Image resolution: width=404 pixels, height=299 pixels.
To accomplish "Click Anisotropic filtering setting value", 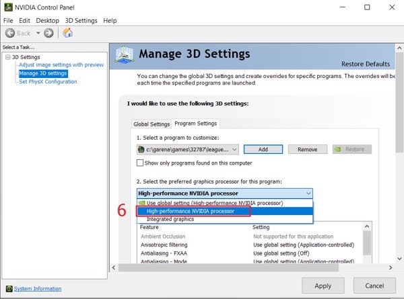I will (x=304, y=245).
